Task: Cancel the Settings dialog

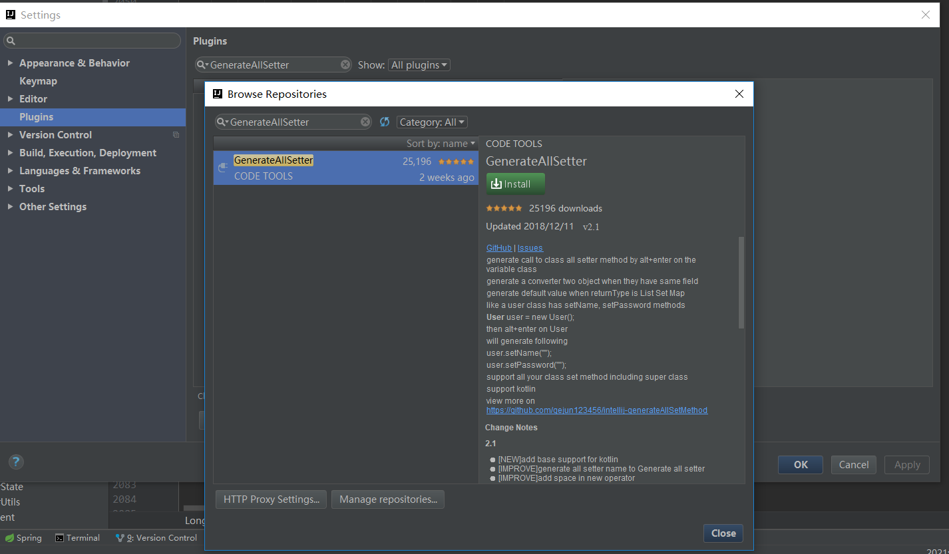Action: click(x=854, y=465)
